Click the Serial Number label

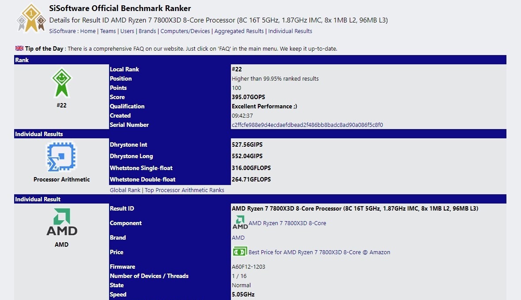tap(129, 125)
